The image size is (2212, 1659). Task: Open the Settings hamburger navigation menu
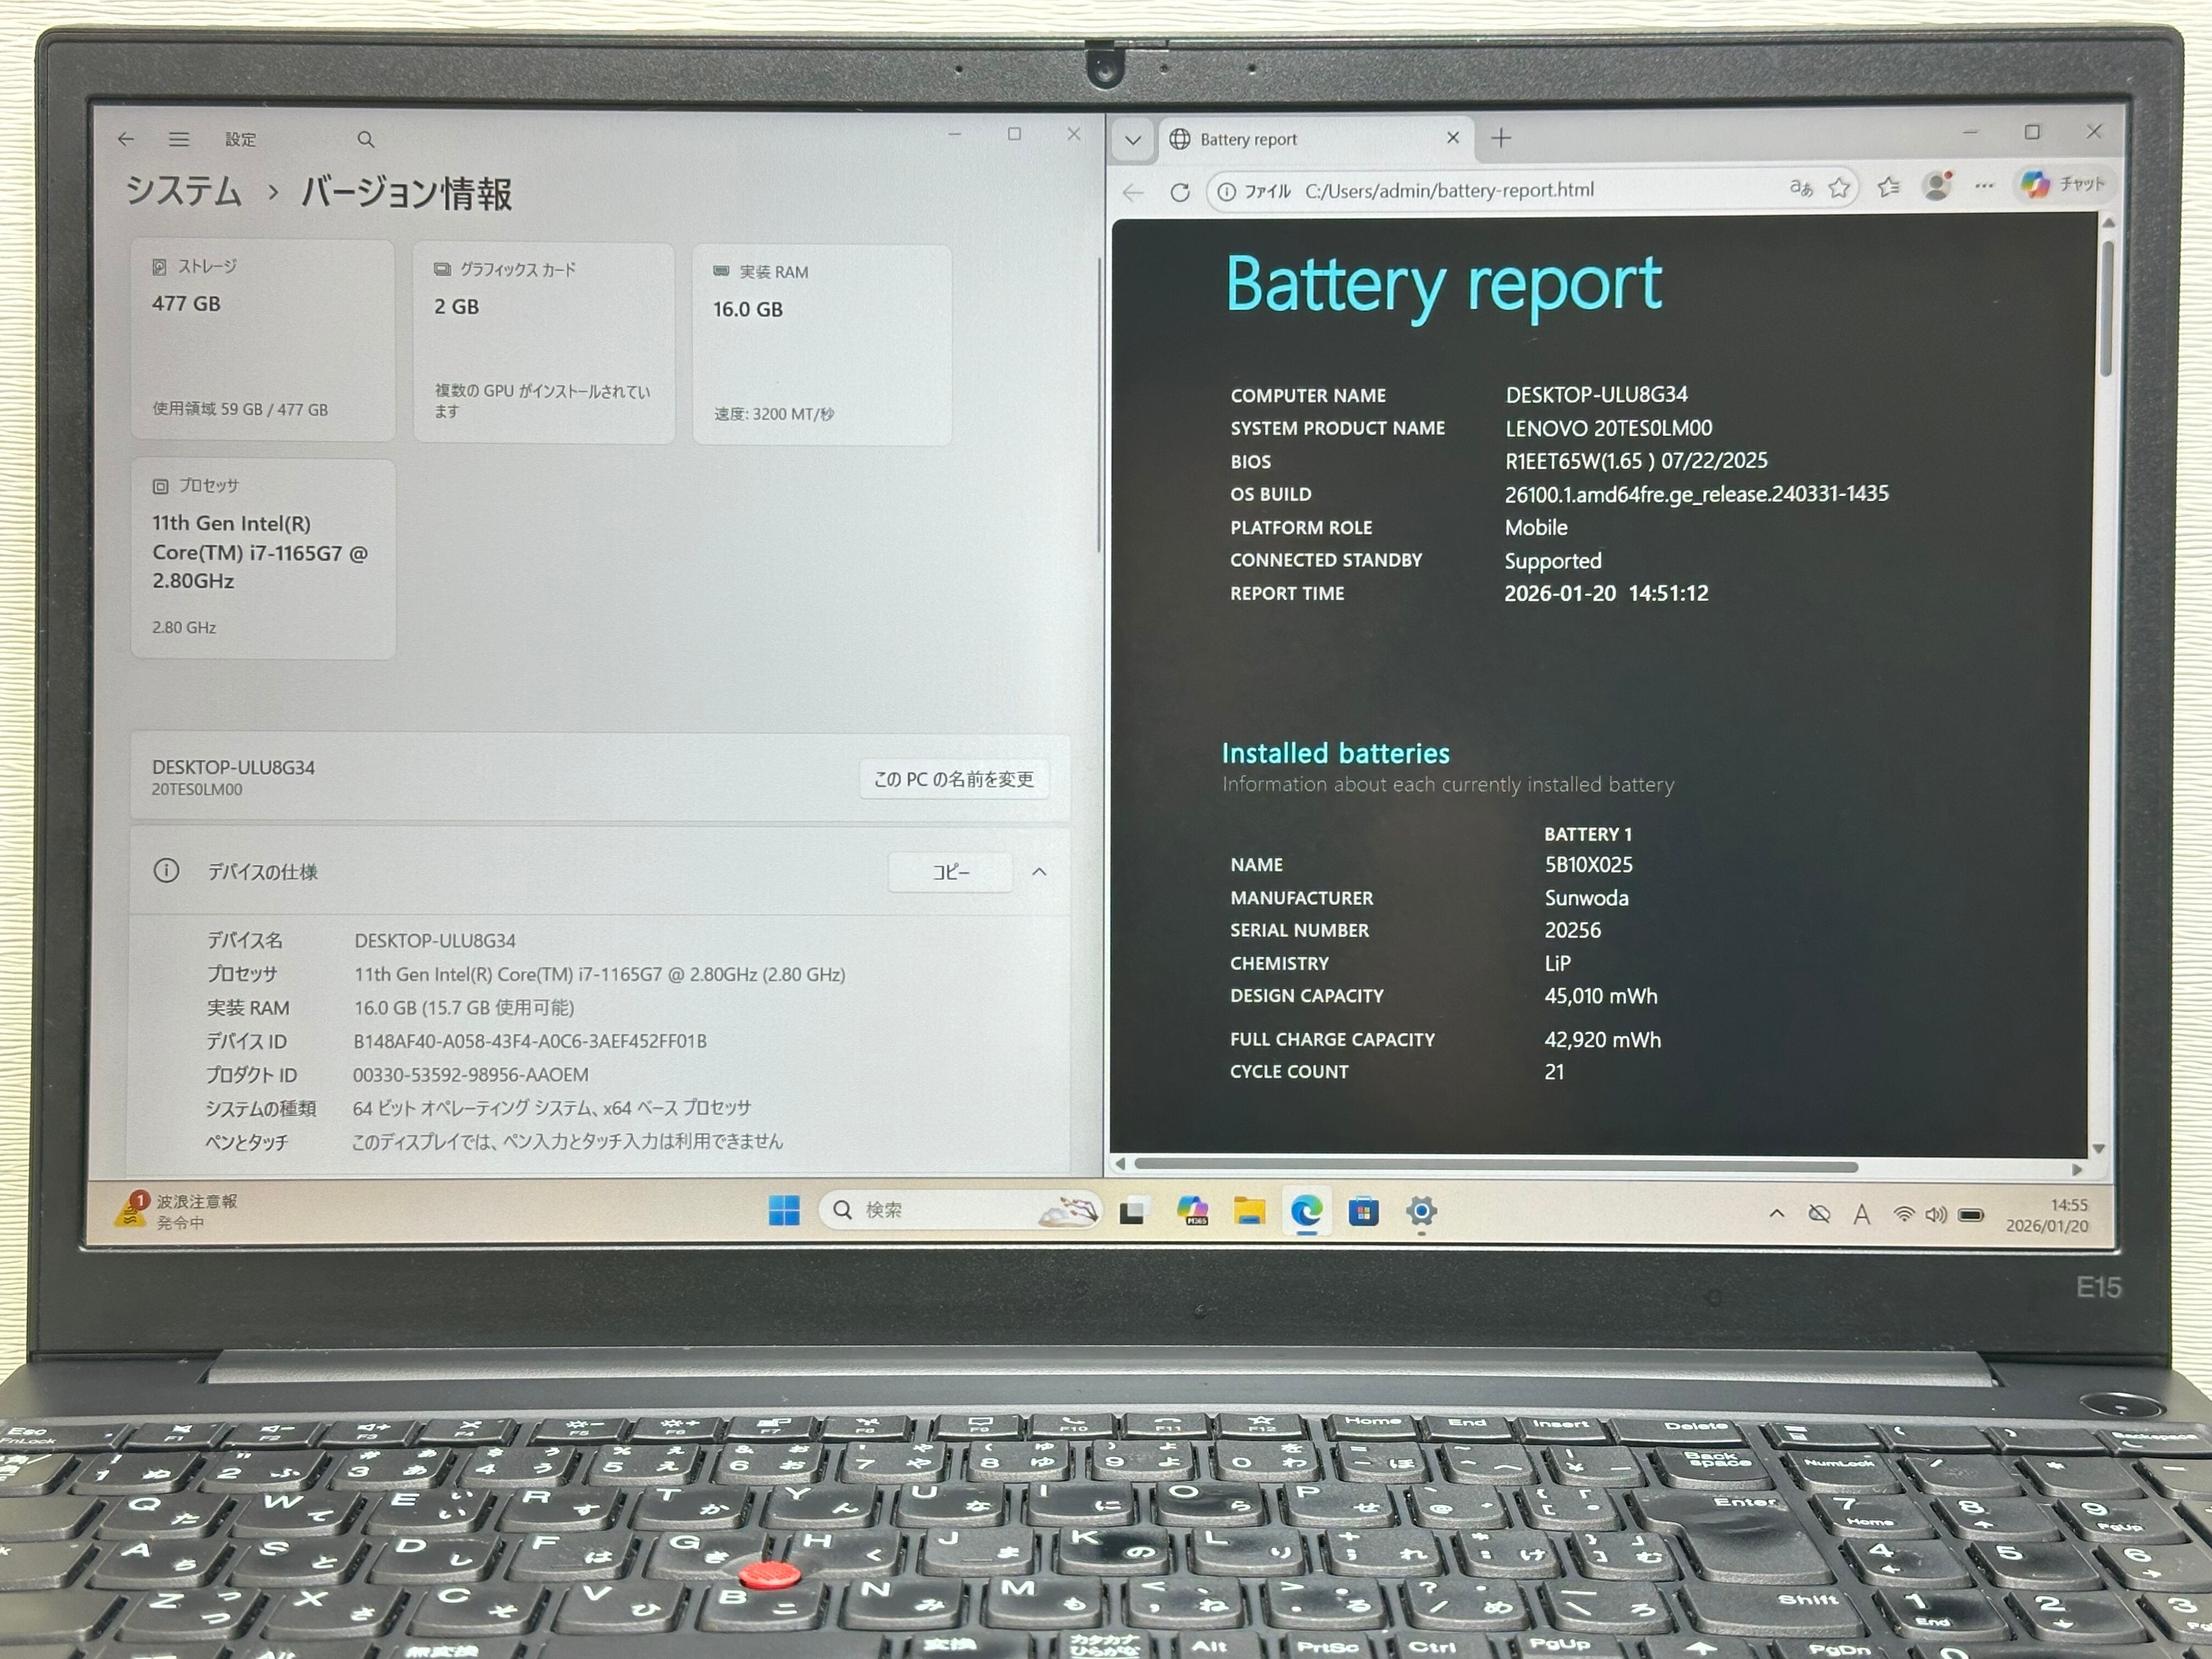pos(179,139)
